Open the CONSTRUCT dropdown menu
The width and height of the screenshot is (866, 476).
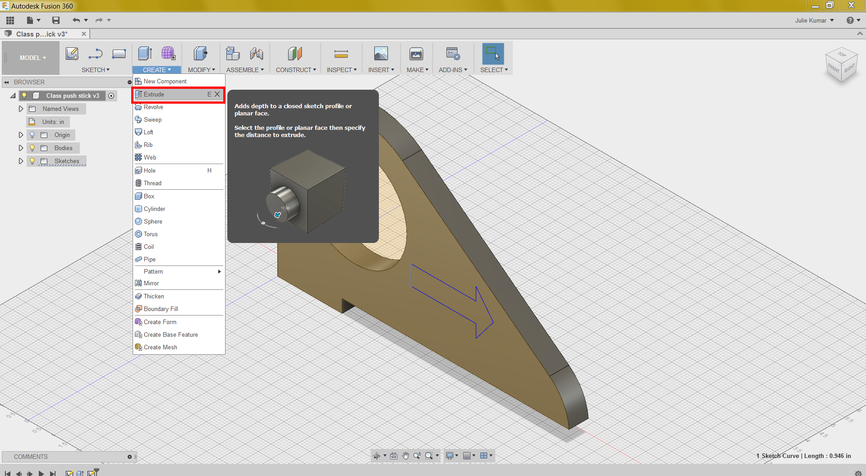coord(296,70)
